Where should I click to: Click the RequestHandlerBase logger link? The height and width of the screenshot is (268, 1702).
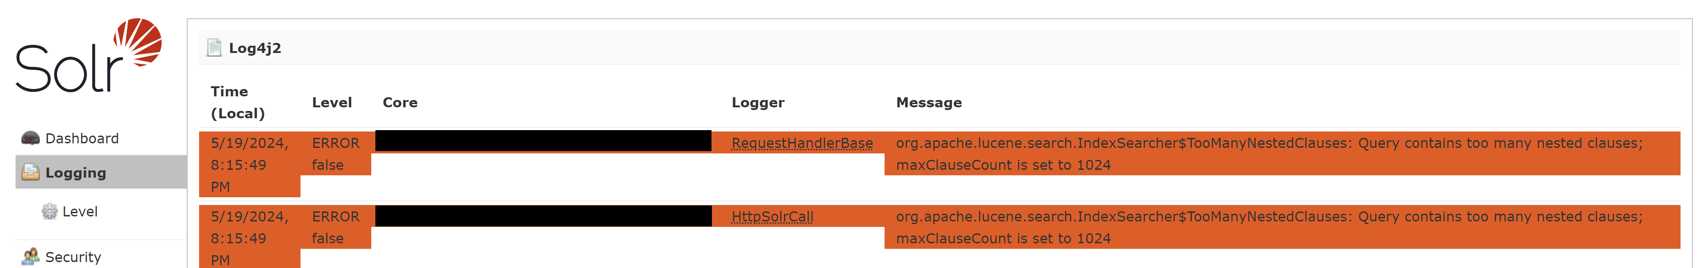click(x=802, y=142)
